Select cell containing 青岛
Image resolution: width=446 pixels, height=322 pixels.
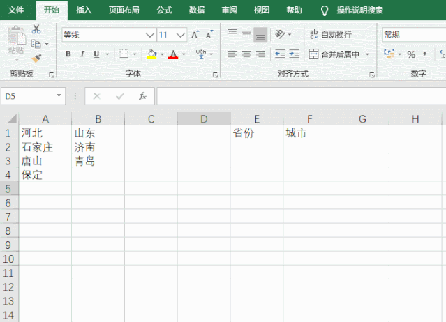[x=98, y=161]
